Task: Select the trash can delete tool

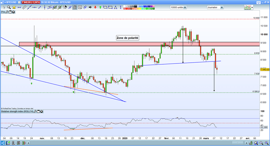Action: [75, 7]
